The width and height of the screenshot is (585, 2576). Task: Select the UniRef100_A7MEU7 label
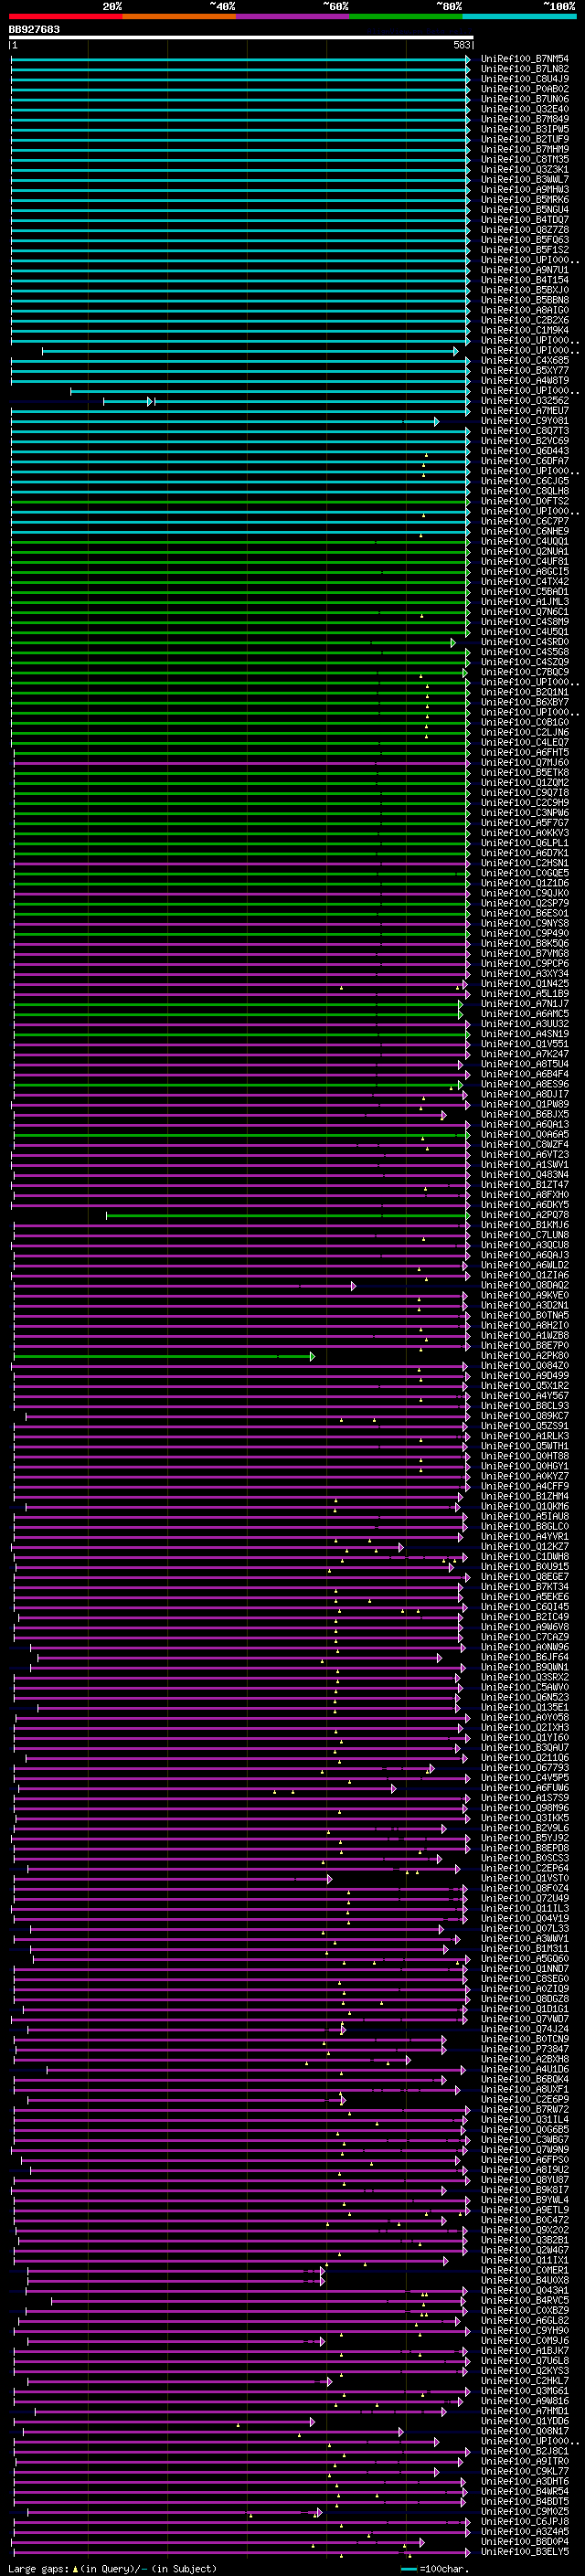[x=524, y=411]
